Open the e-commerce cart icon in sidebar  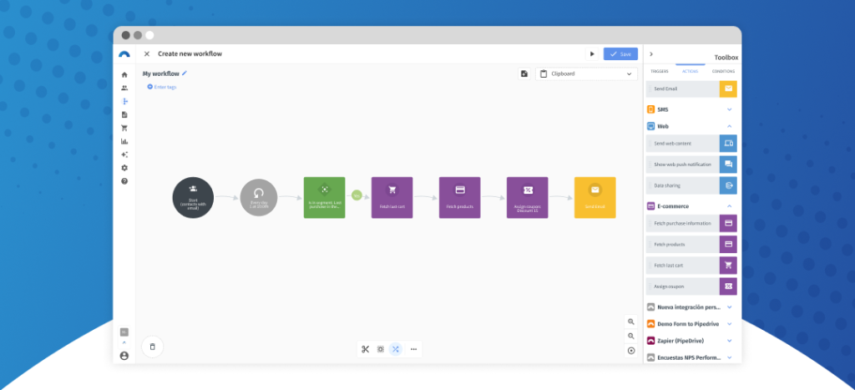[x=124, y=128]
